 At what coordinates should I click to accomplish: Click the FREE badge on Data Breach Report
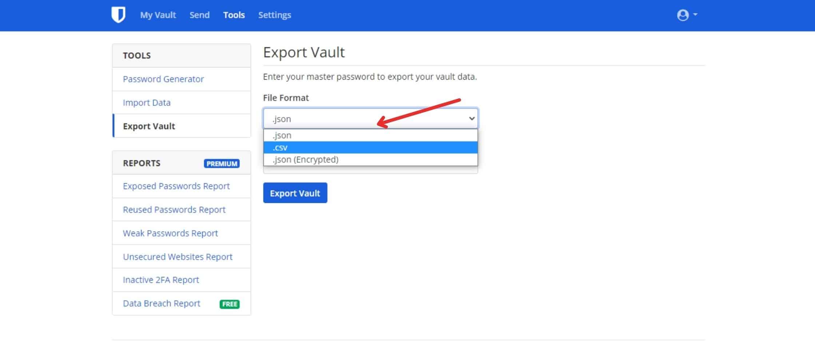pos(229,304)
